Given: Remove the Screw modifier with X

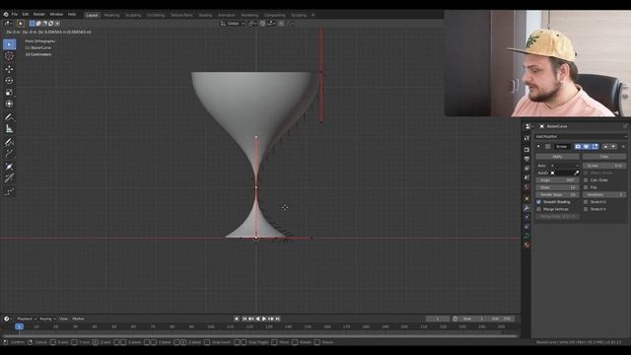Looking at the screenshot, I should 623,147.
